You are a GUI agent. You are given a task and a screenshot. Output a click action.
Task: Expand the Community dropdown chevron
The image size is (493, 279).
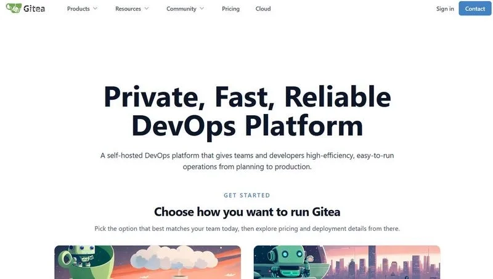[x=202, y=9]
